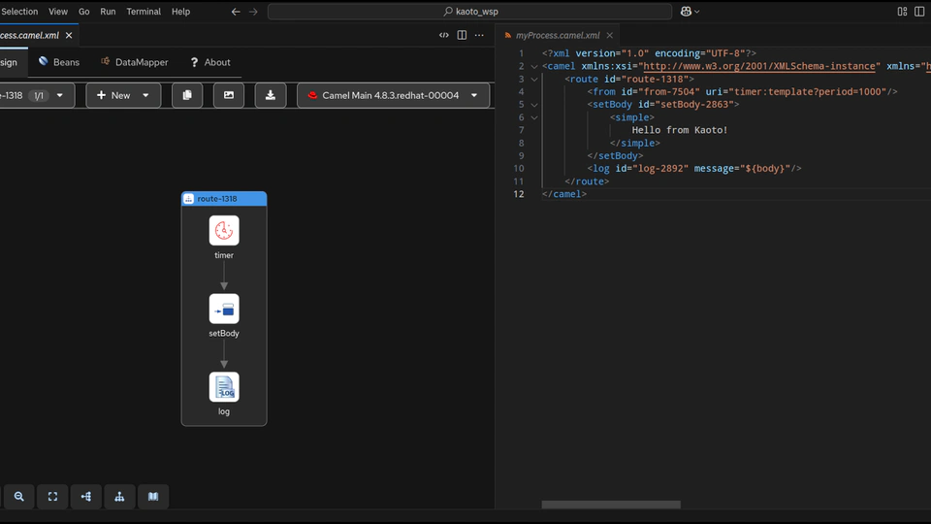Image resolution: width=931 pixels, height=524 pixels.
Task: Open the editor More Actions menu
Action: tap(479, 35)
